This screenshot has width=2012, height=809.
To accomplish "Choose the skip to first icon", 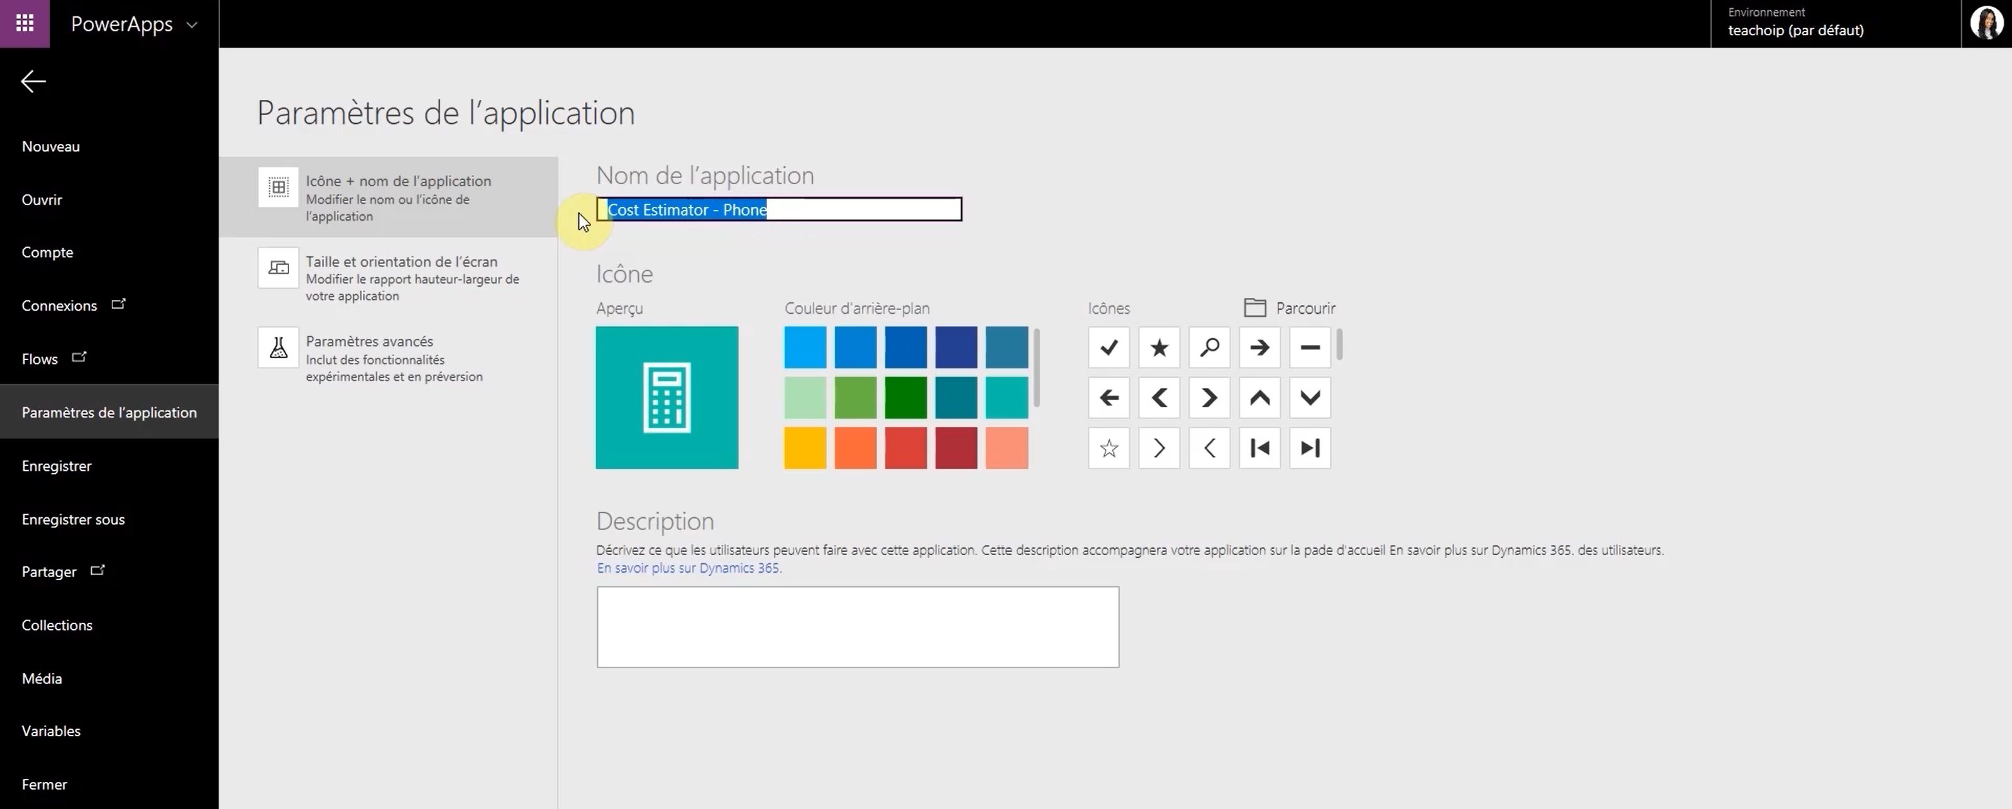I will (x=1259, y=448).
